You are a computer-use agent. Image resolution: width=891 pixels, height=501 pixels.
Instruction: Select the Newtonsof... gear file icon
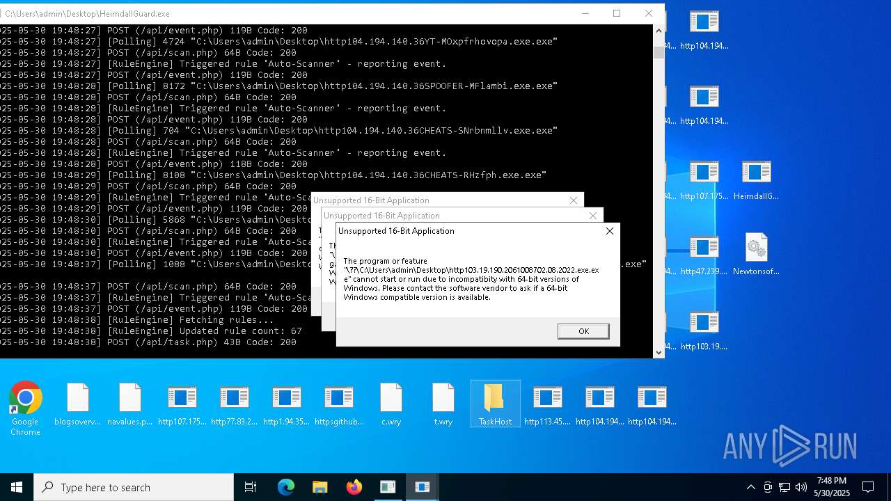[x=756, y=254]
